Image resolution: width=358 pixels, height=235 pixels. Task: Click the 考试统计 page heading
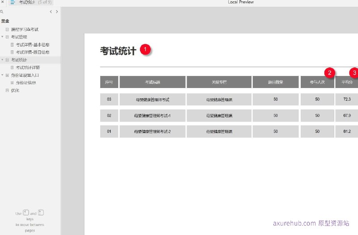point(118,51)
